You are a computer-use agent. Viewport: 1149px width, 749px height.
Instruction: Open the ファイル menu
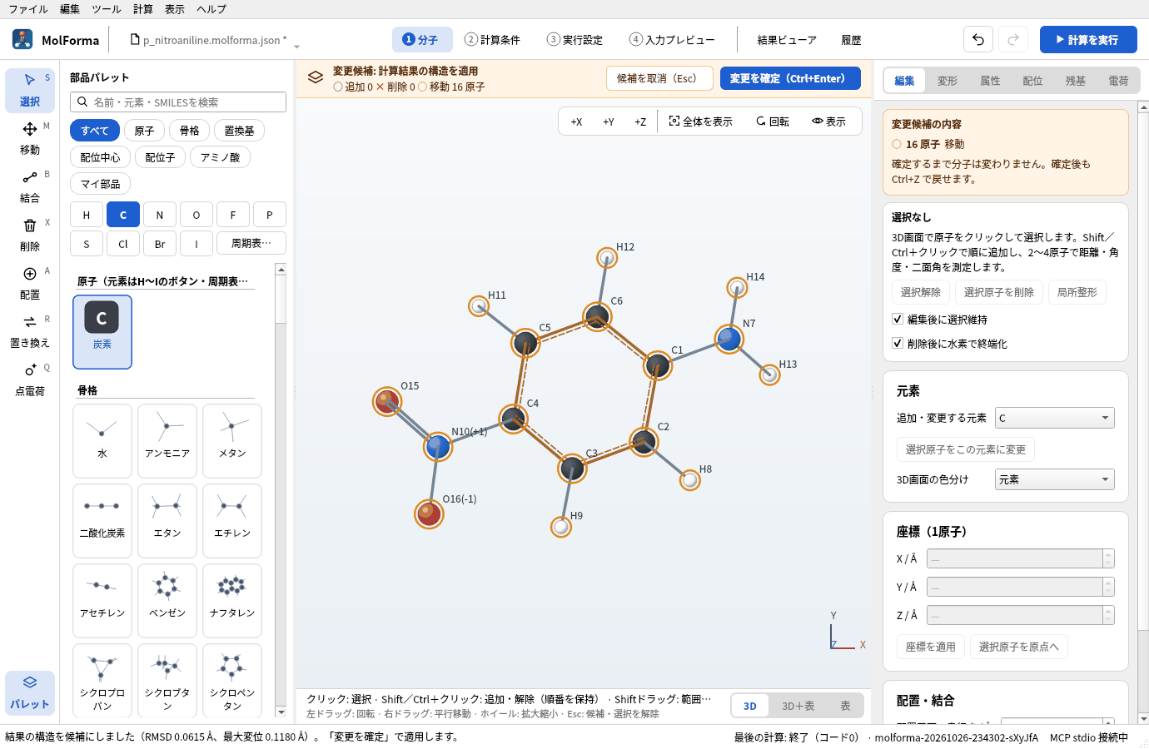[28, 9]
